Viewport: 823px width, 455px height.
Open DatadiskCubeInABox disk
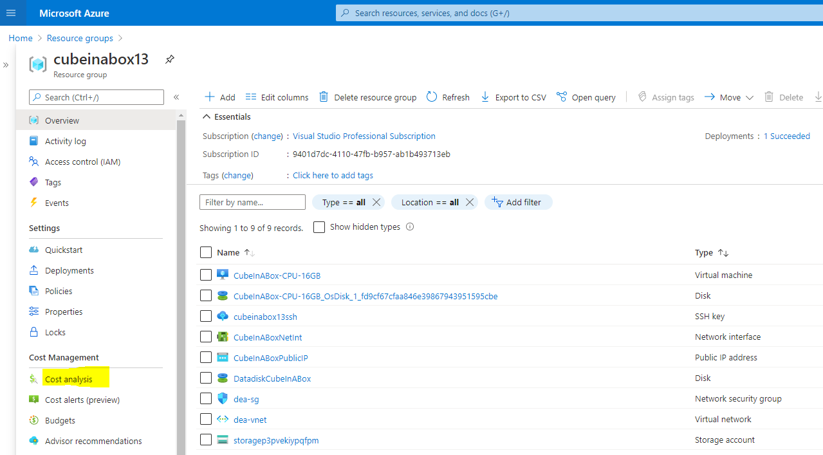click(272, 378)
